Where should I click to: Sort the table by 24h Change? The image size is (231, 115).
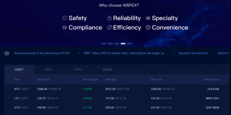pyautogui.click(x=90, y=79)
